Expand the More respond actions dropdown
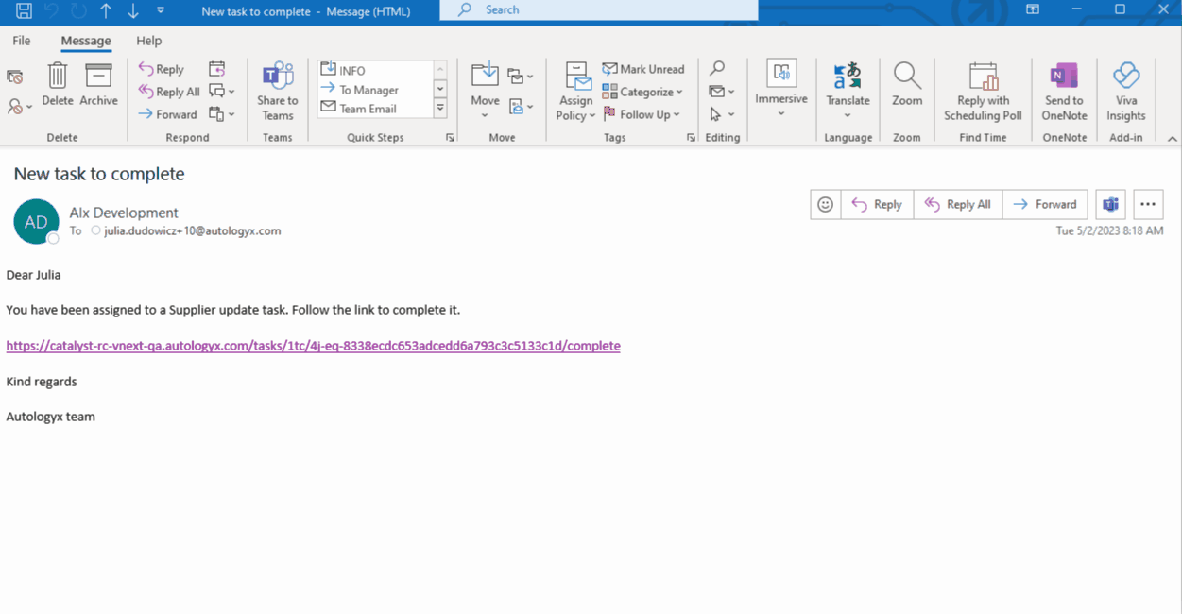 (222, 114)
